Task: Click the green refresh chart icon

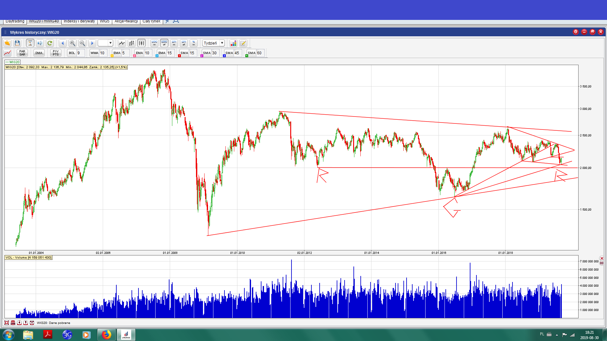Action: [x=50, y=43]
